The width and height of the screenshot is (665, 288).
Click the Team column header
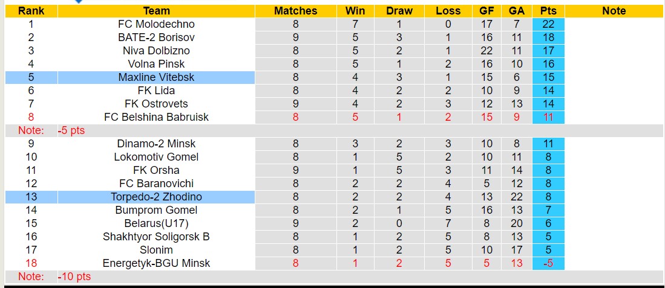tap(156, 11)
